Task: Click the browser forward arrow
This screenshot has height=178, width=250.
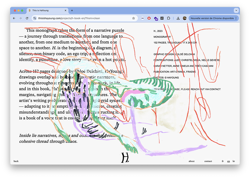Action: (20, 18)
